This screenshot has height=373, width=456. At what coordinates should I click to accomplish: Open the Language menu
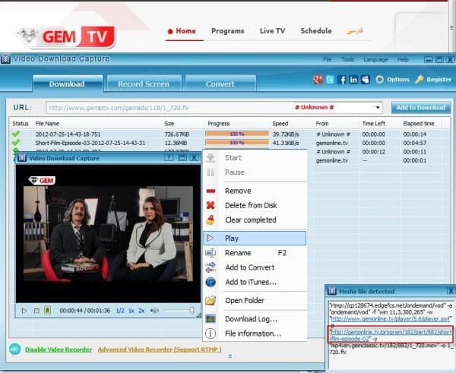[x=375, y=59]
